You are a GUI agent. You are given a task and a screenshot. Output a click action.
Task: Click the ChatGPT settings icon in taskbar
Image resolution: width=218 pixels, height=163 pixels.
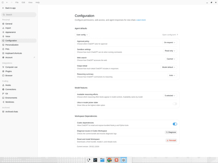pyautogui.click(x=124, y=160)
